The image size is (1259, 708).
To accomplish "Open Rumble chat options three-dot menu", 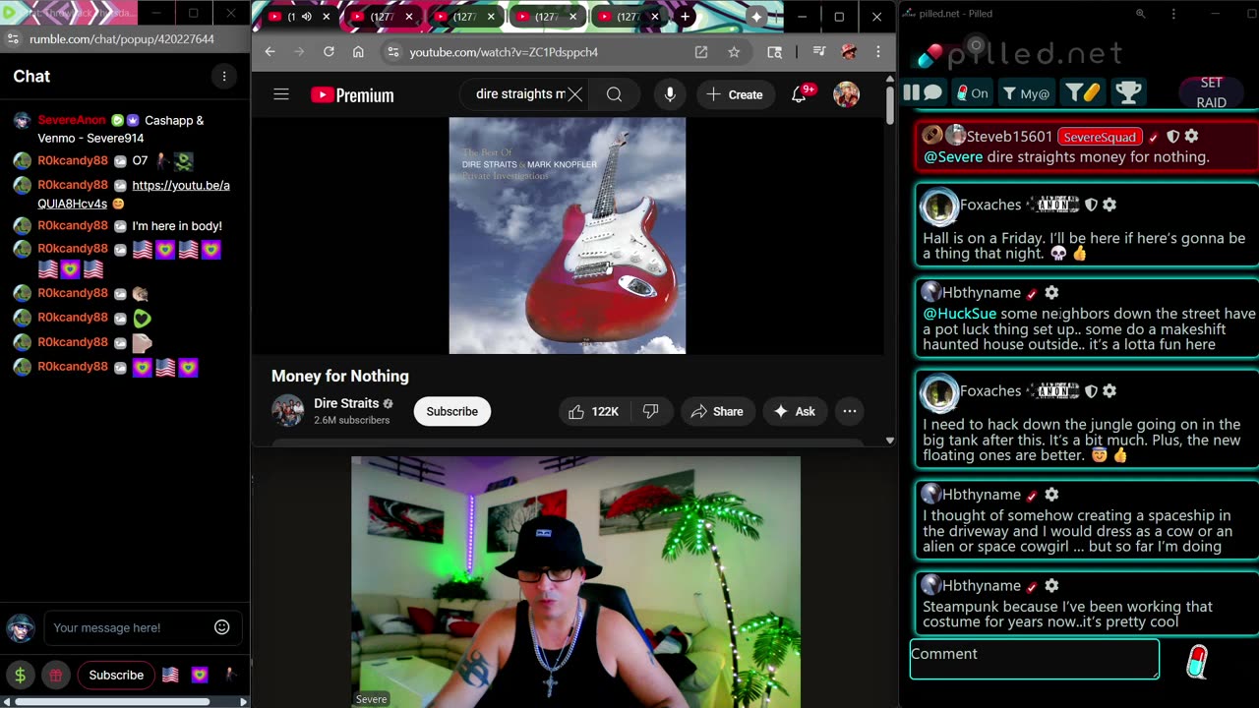I will click(x=224, y=76).
